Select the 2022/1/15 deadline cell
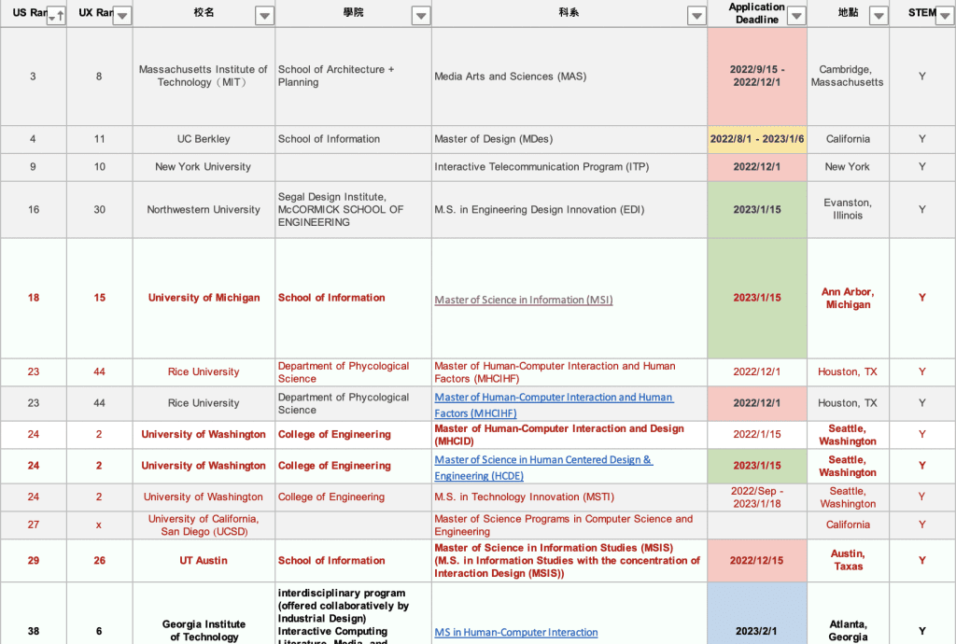The image size is (956, 644). [x=757, y=434]
